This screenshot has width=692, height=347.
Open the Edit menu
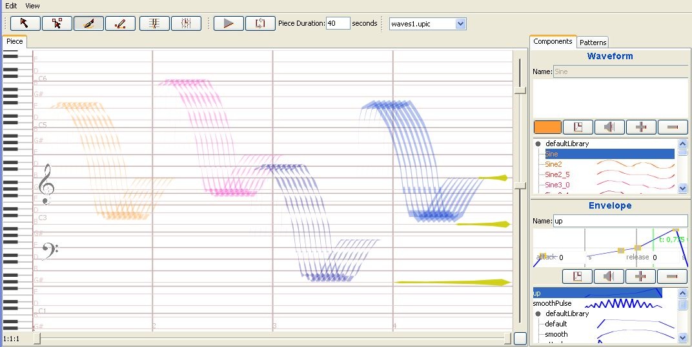[11, 6]
